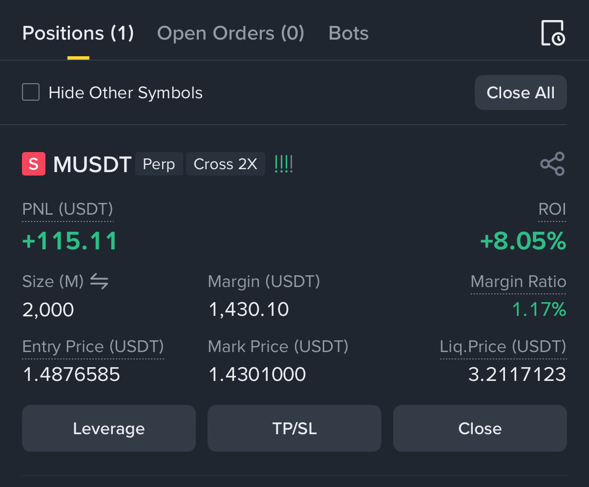Switch to the Open Orders (0) tab
This screenshot has width=589, height=487.
click(231, 33)
